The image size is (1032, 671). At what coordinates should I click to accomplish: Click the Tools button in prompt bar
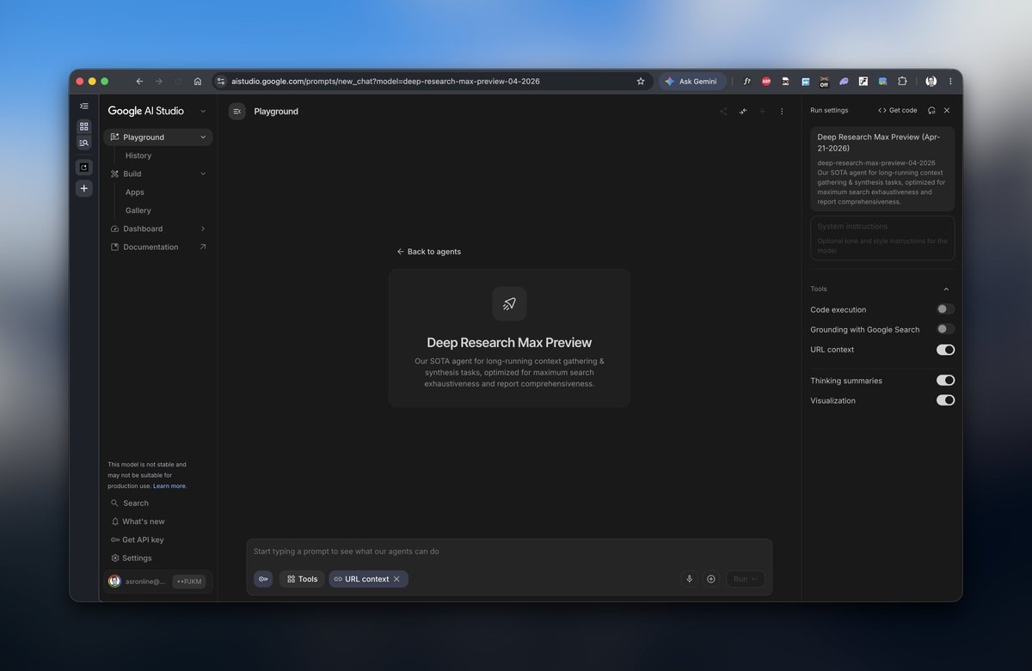302,579
